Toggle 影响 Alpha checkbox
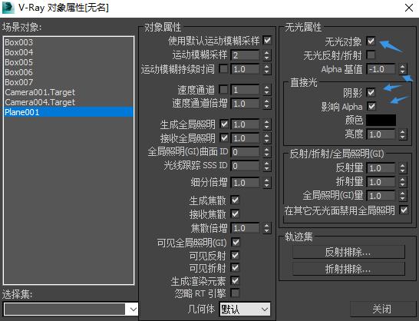 point(371,106)
